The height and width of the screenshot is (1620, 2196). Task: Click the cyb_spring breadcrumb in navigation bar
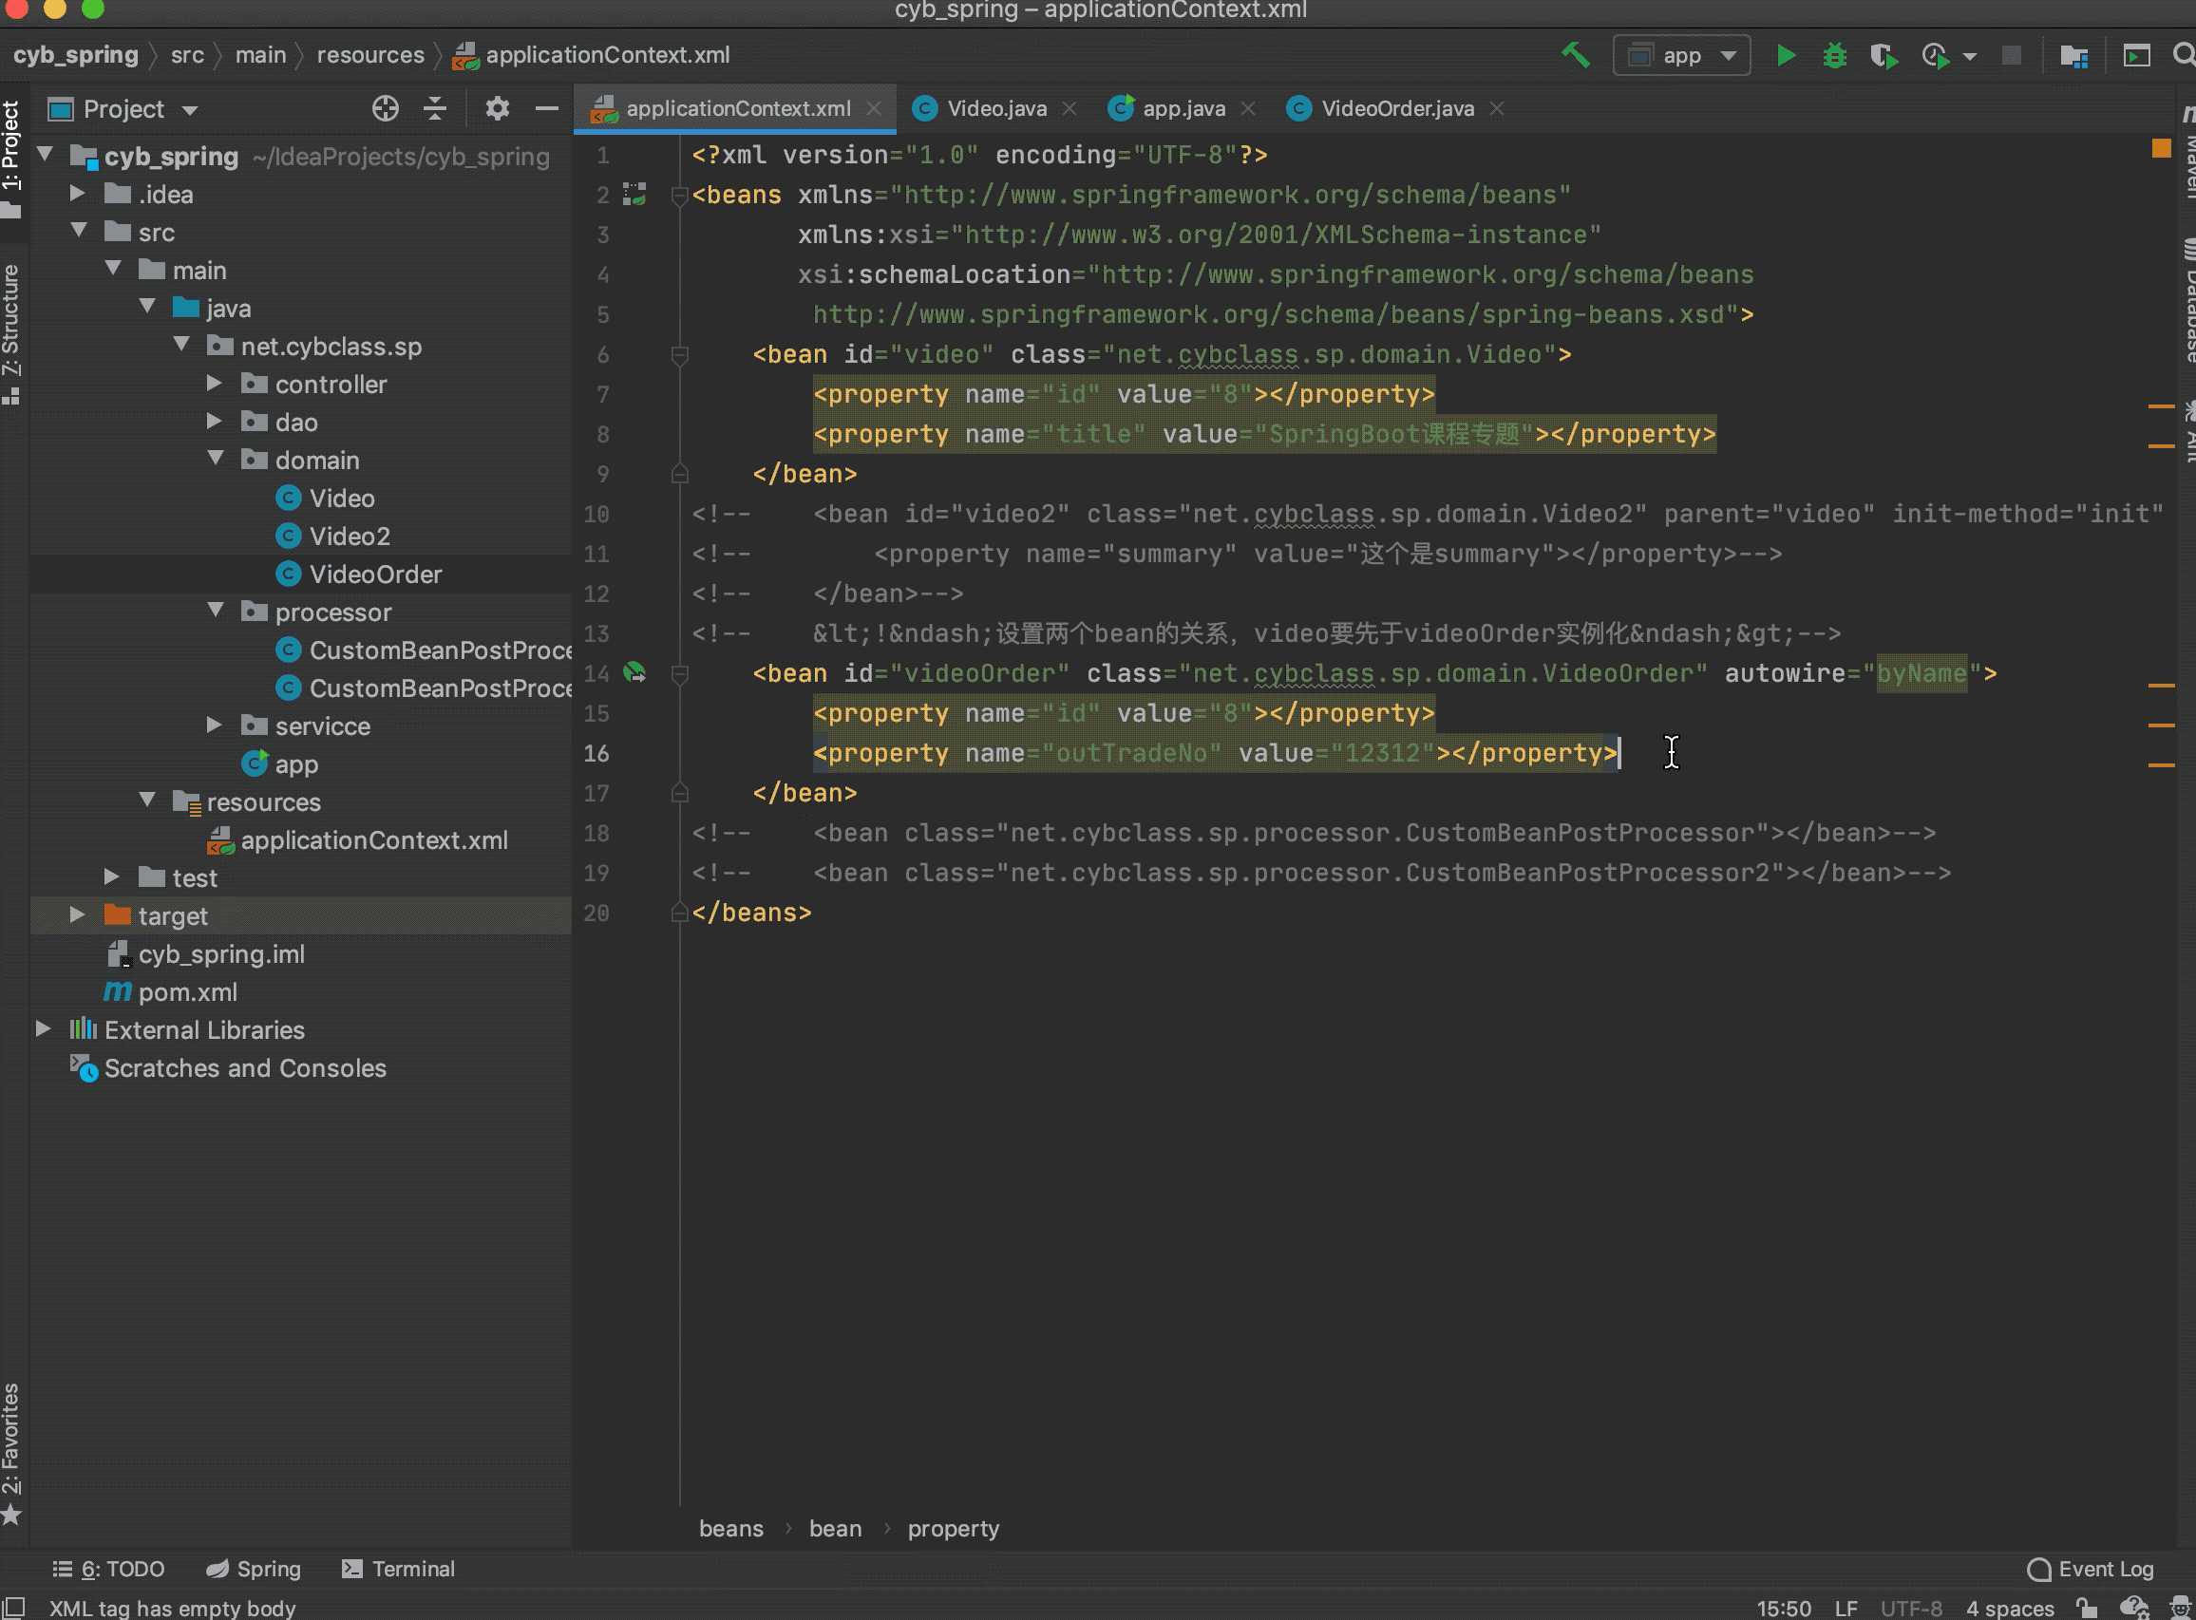click(x=76, y=55)
